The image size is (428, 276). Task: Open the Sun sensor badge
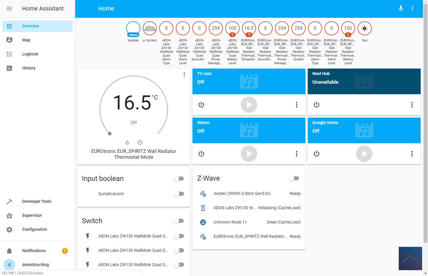364,29
